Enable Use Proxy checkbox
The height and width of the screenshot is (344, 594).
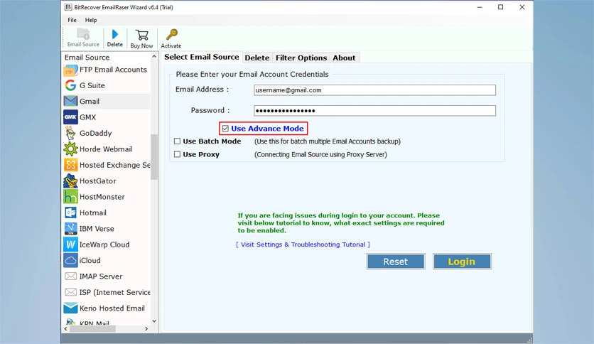177,154
